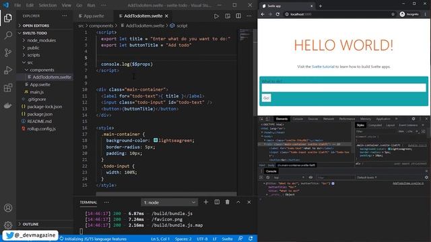Open the Search view in activity bar
The width and height of the screenshot is (431, 242).
click(x=8, y=35)
